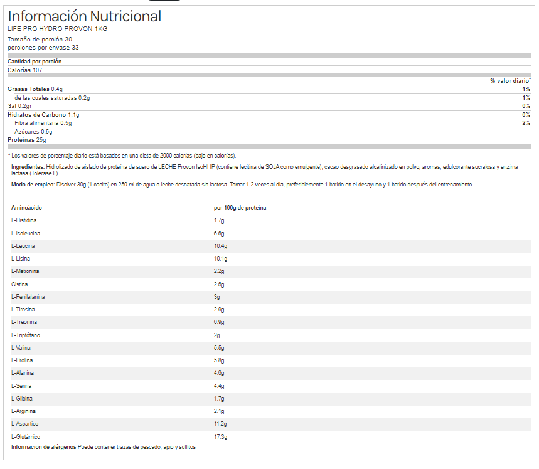
Task: Click the Informacion de alérgenos label
Action: tap(44, 446)
